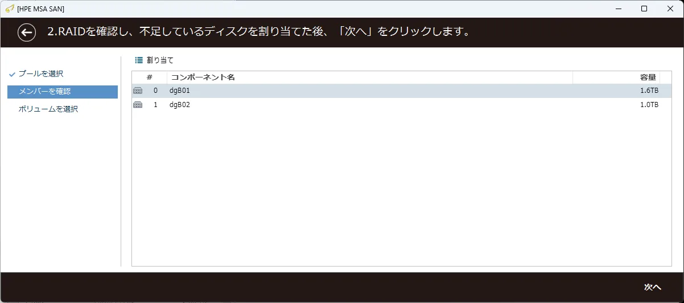Click the [HPE MSA SAN] window title
684x303 pixels.
click(x=41, y=9)
